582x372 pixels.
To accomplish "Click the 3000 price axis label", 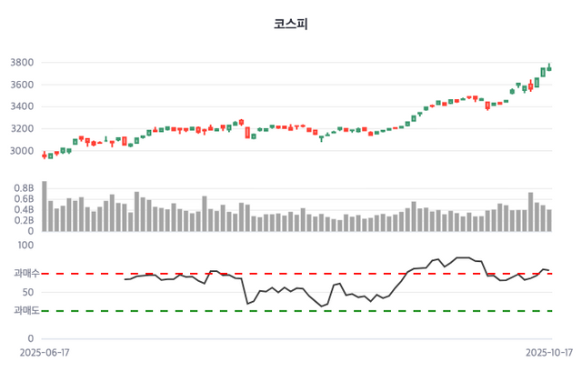I will [x=22, y=151].
